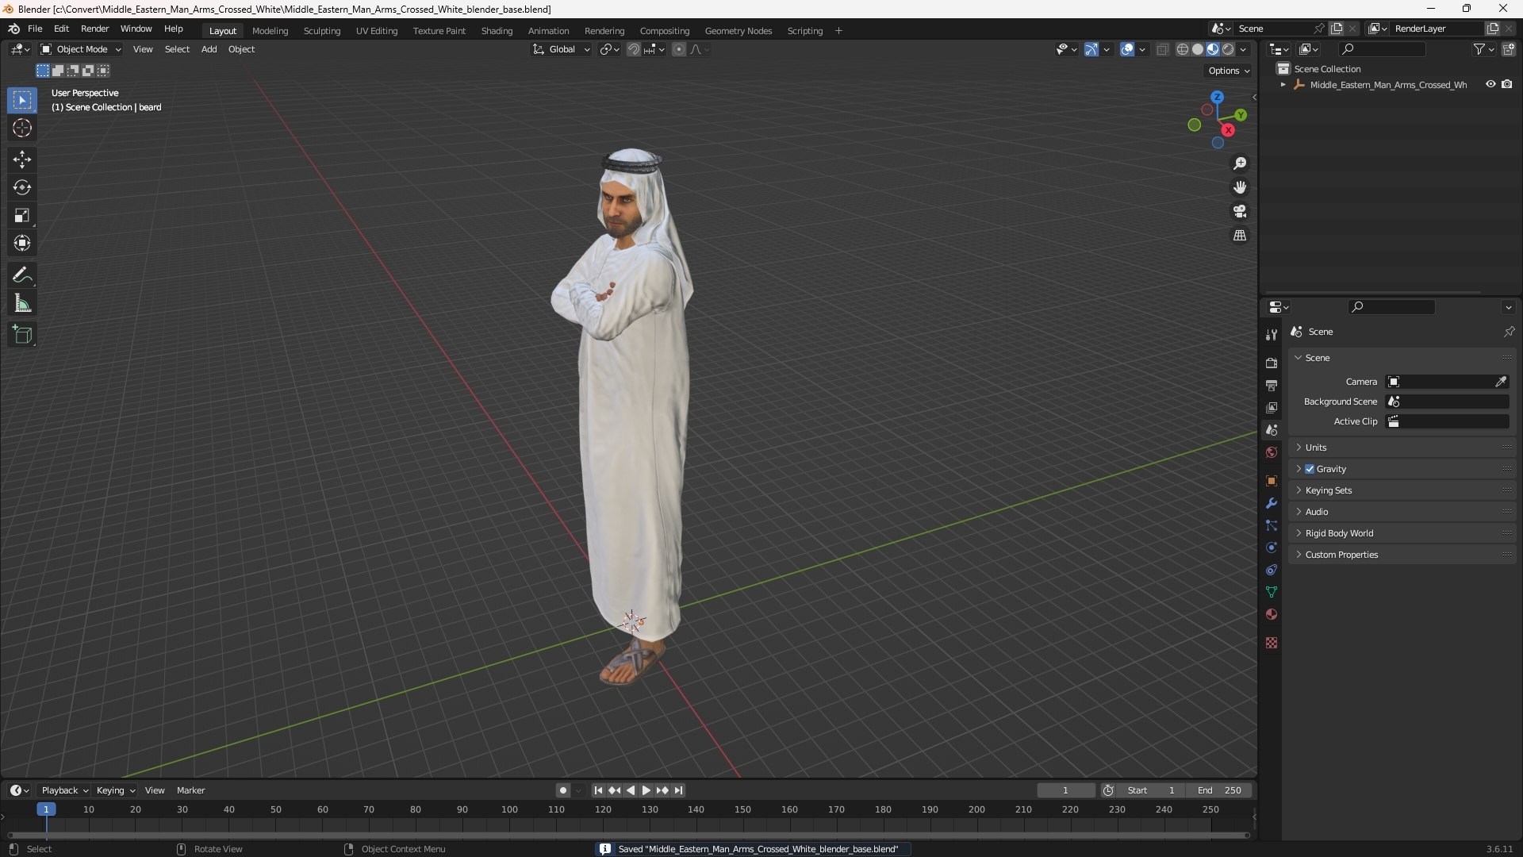Select the Add Cube tool
Viewport: 1523px width, 857px height.
click(x=22, y=335)
